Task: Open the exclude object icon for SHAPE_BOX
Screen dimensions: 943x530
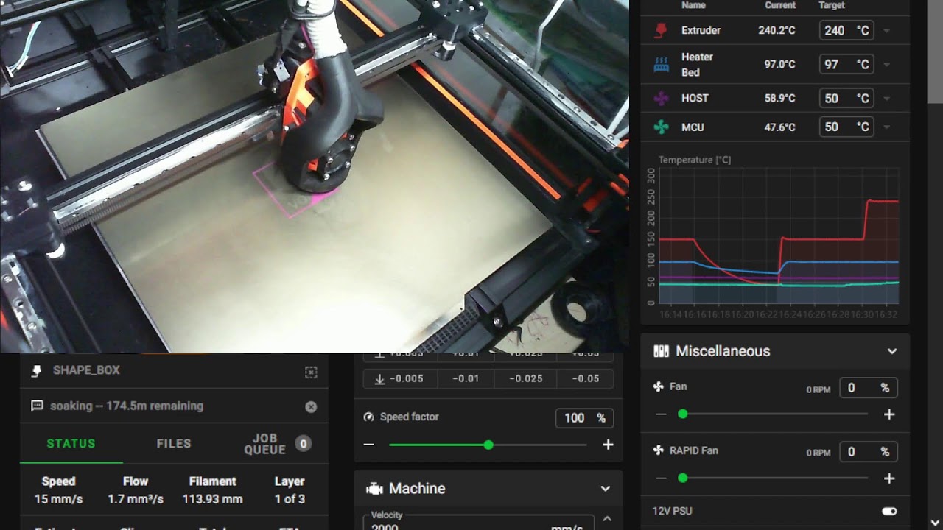Action: click(311, 372)
